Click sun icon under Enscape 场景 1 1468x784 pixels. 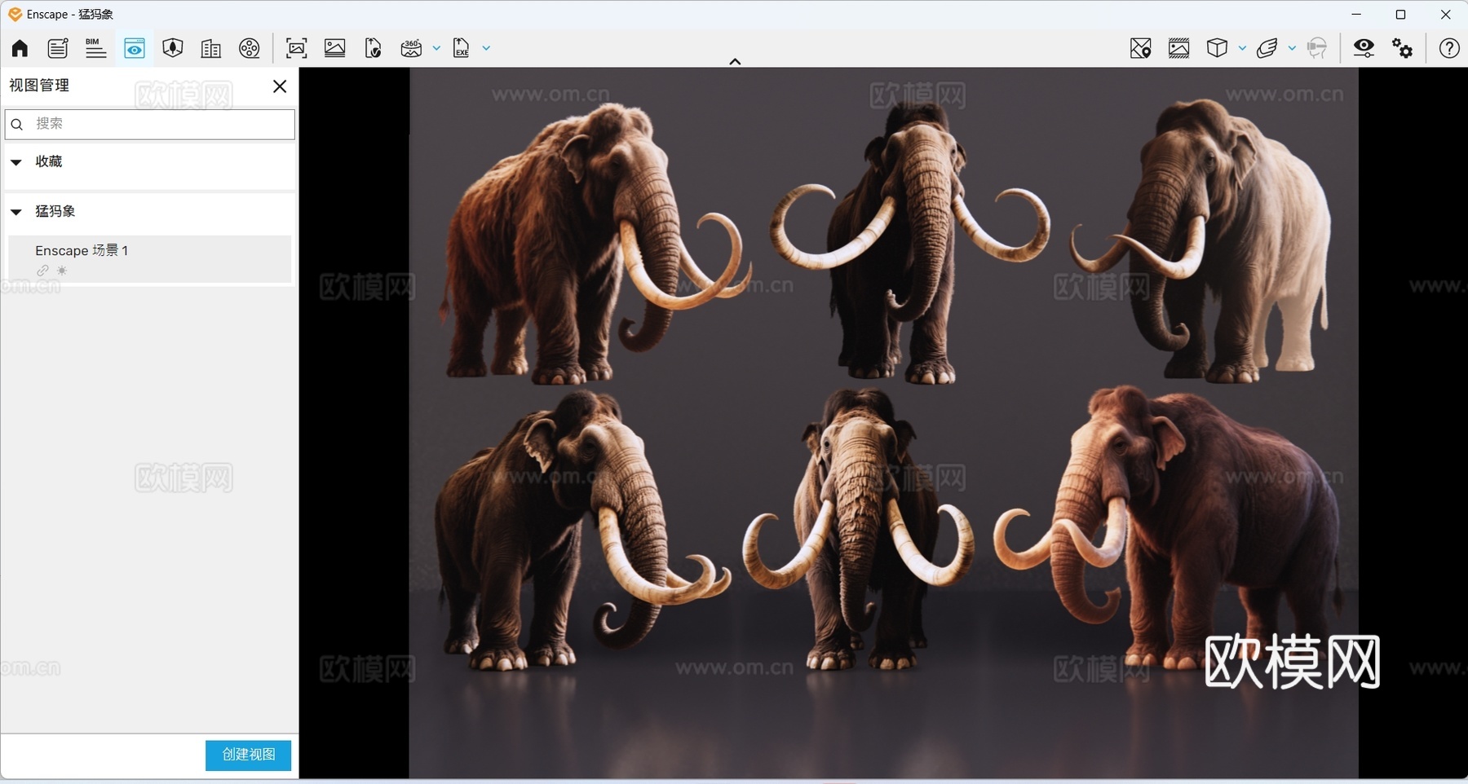click(62, 271)
